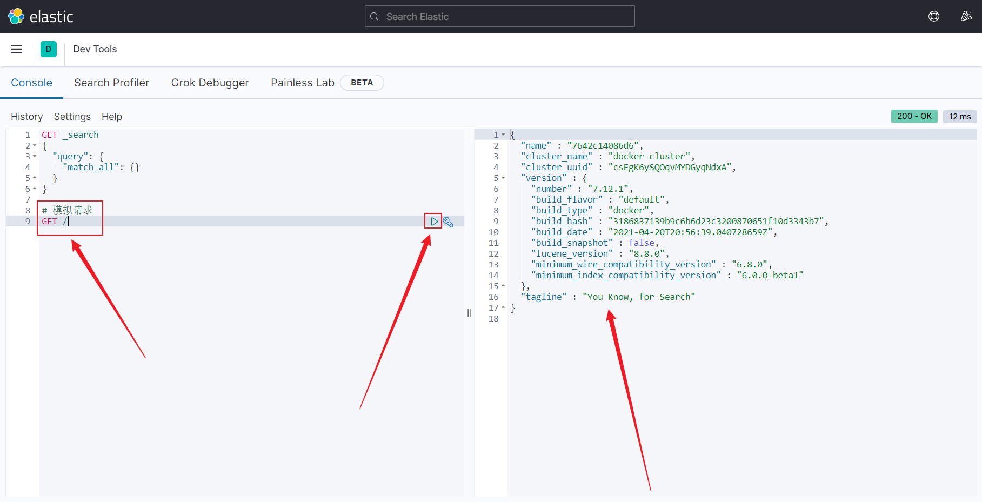This screenshot has height=502, width=982.
Task: Collapse editor fold arrow at line 2
Action: pyautogui.click(x=35, y=145)
